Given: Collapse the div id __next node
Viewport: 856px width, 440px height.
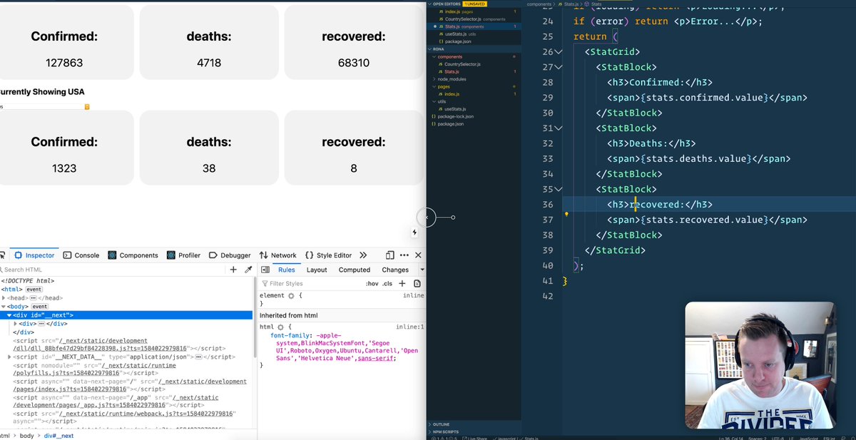Looking at the screenshot, I should click(9, 314).
